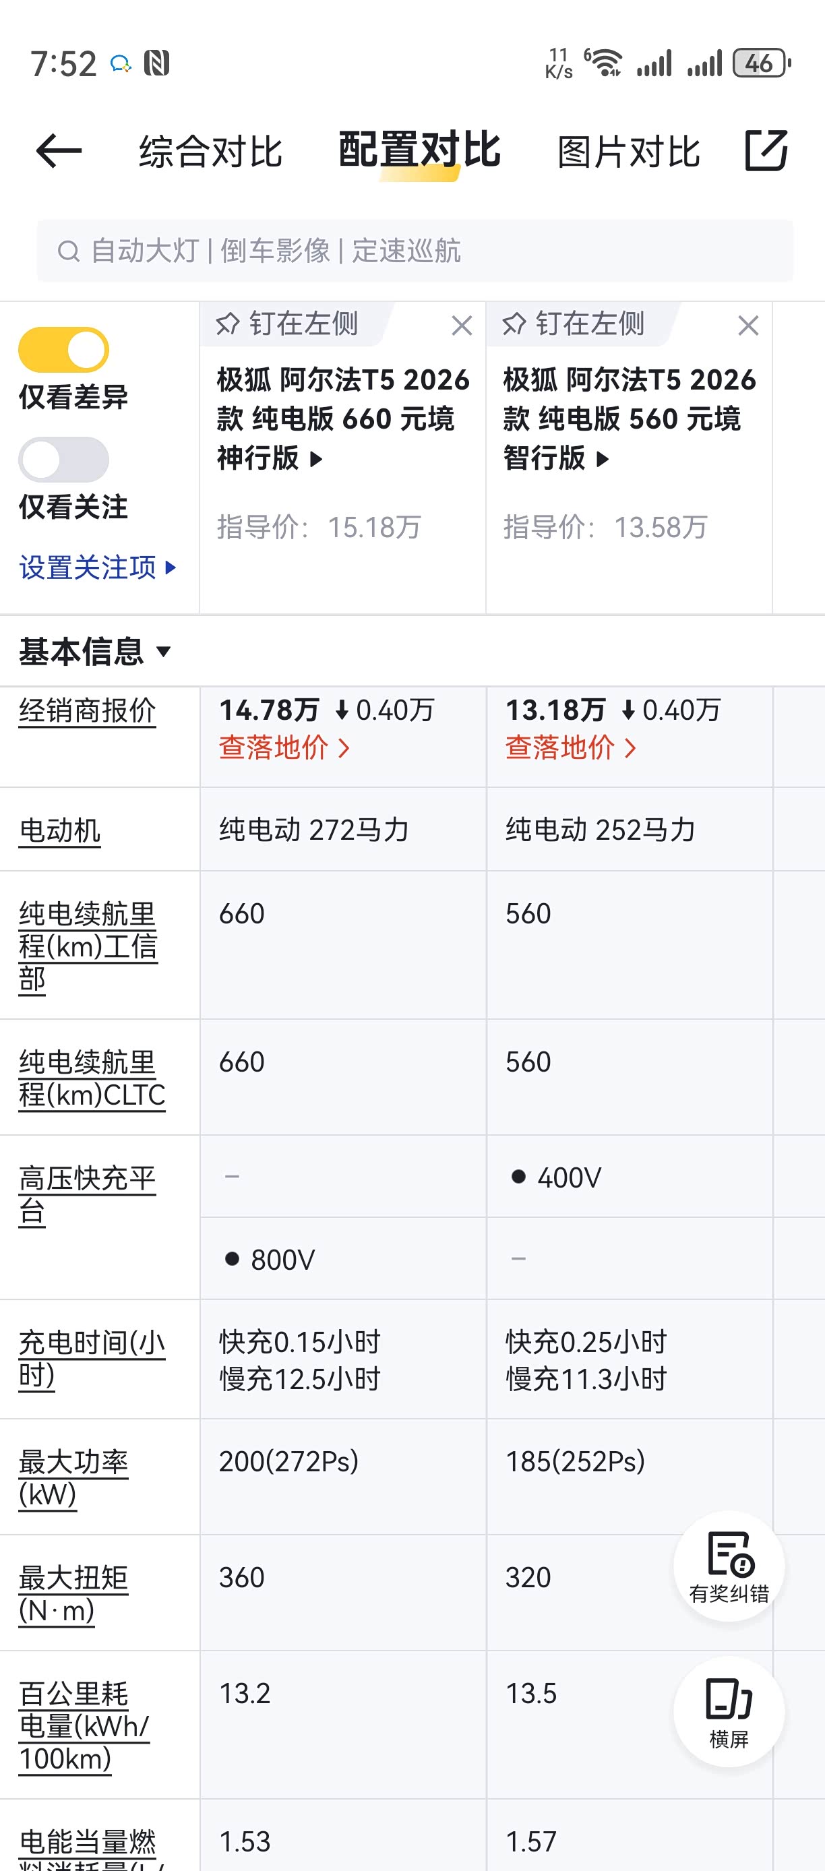Viewport: 825px width, 1871px height.
Task: Tap the back arrow icon
Action: [x=58, y=151]
